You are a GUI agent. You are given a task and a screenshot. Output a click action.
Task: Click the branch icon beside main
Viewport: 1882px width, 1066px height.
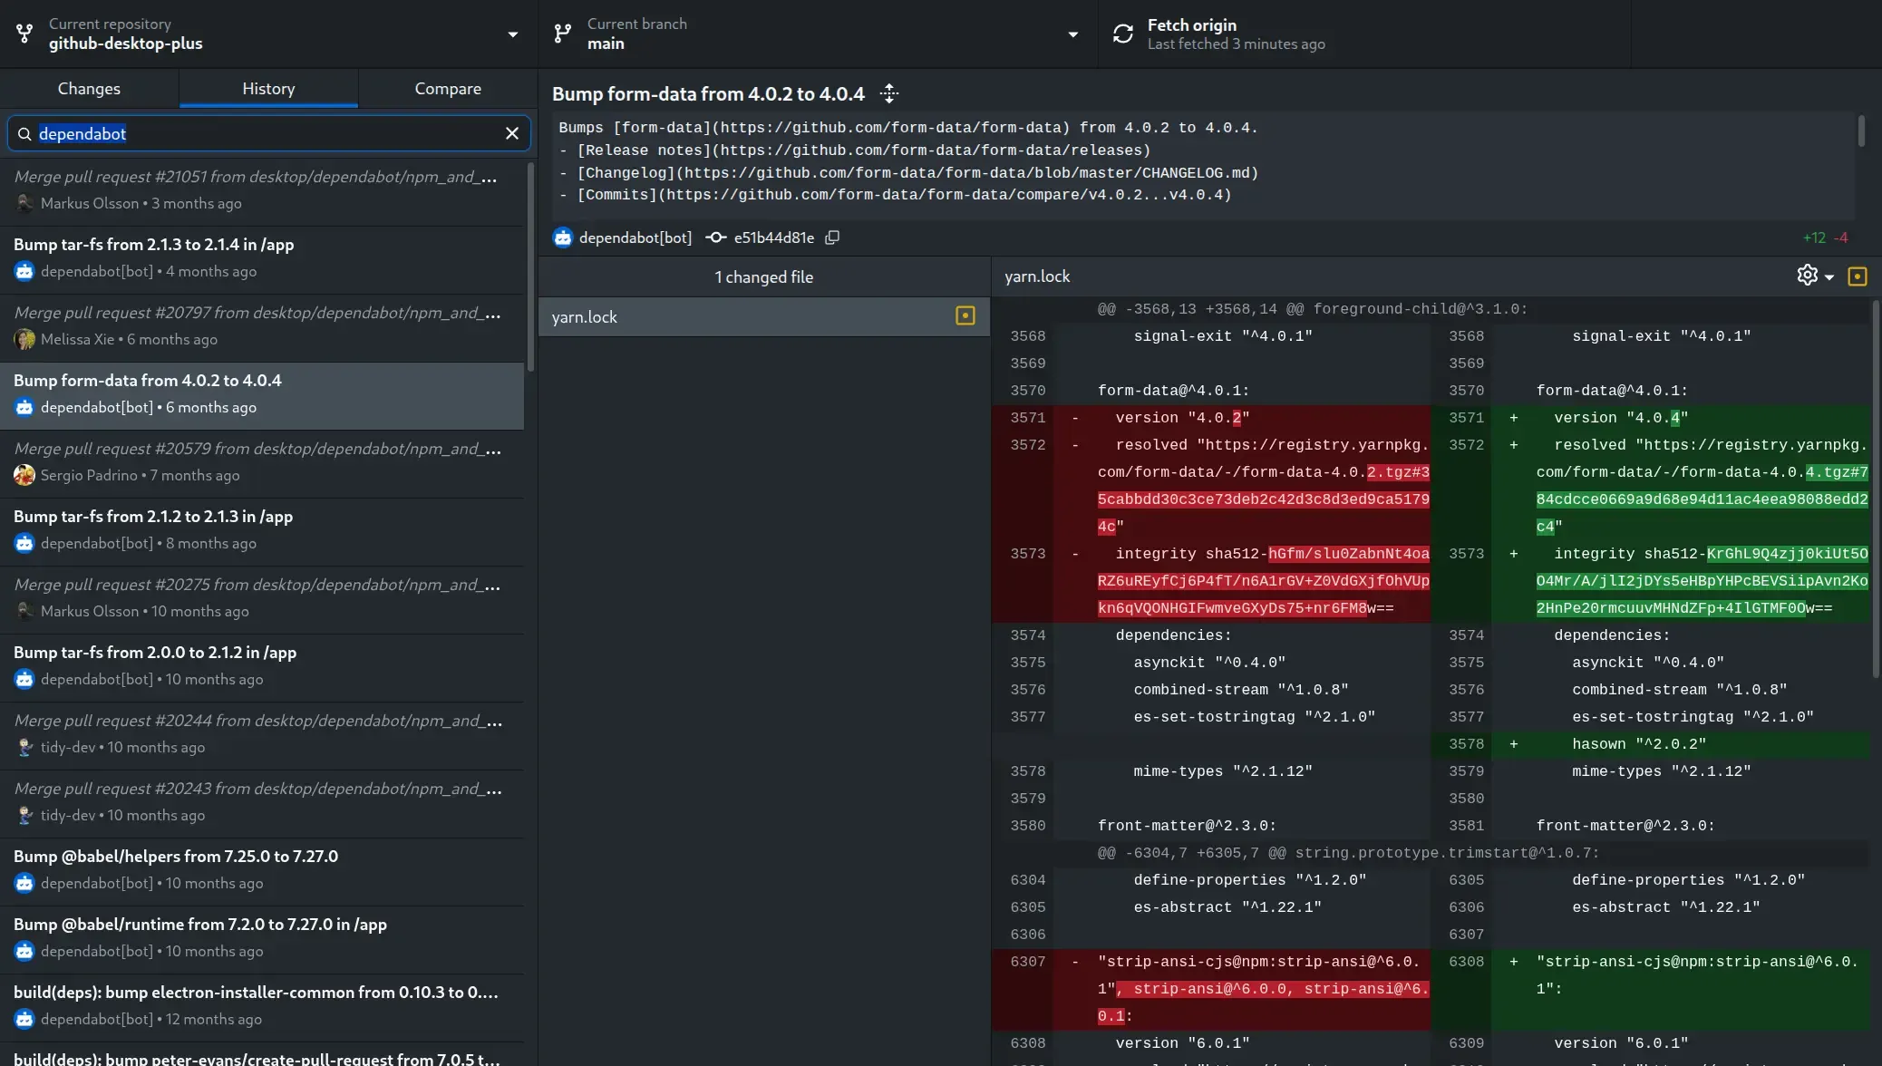click(563, 34)
